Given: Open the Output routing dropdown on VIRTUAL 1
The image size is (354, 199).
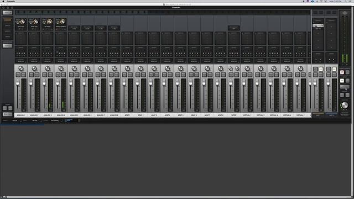Looking at the screenshot, I should pyautogui.click(x=247, y=60).
